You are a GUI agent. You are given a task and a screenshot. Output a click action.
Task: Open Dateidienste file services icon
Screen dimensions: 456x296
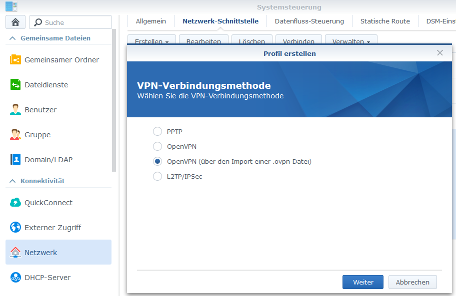coord(16,85)
